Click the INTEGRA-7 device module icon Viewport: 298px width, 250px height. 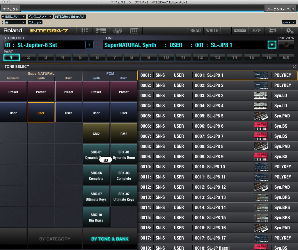point(240,31)
